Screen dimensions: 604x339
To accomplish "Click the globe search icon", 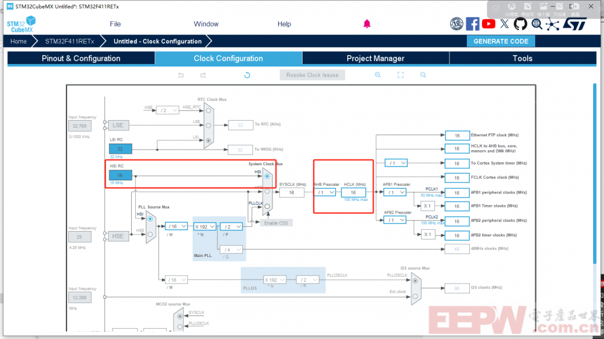I will point(536,24).
